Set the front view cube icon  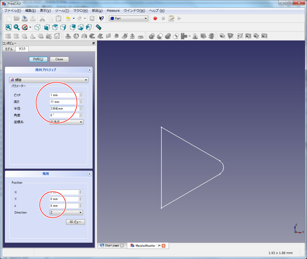47,27
